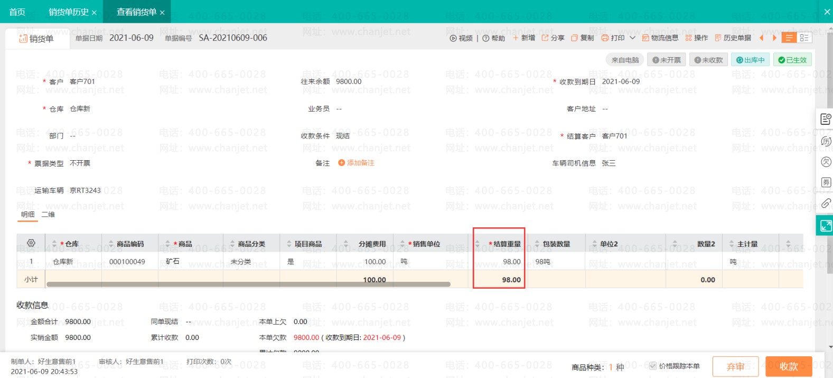Click the red 9800.00 本单欠款 amount

pyautogui.click(x=306, y=337)
